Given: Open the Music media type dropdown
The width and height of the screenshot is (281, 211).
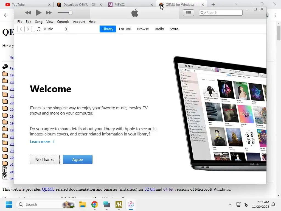Looking at the screenshot, I should (x=51, y=29).
